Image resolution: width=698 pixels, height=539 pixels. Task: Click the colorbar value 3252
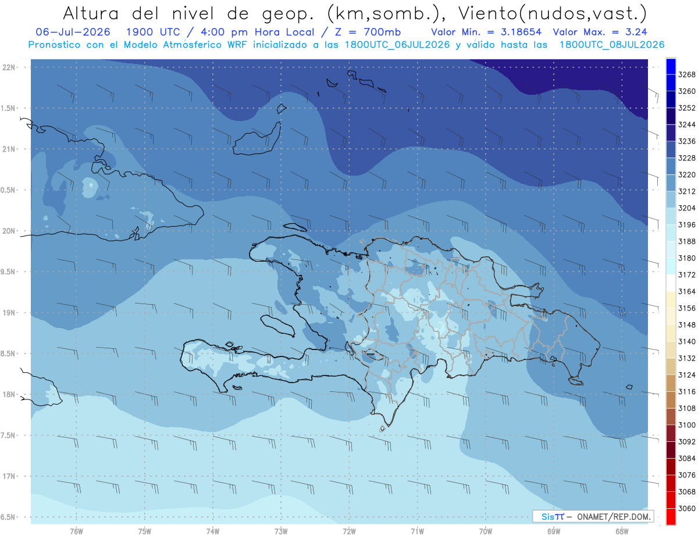click(686, 108)
